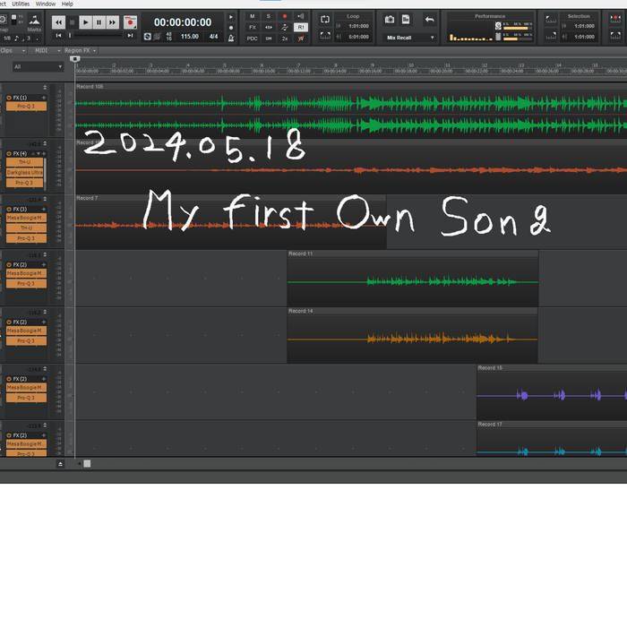Screen dimensions: 627x627
Task: Open the 'All' track filter dropdown
Action: click(36, 66)
